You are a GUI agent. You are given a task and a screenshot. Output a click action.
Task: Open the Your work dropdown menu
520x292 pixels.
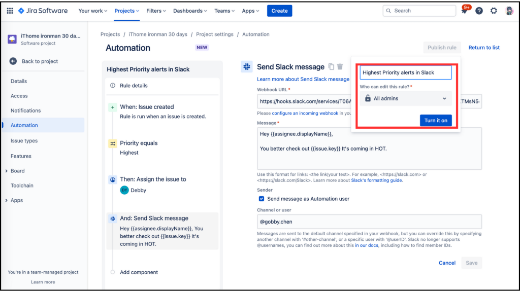92,11
